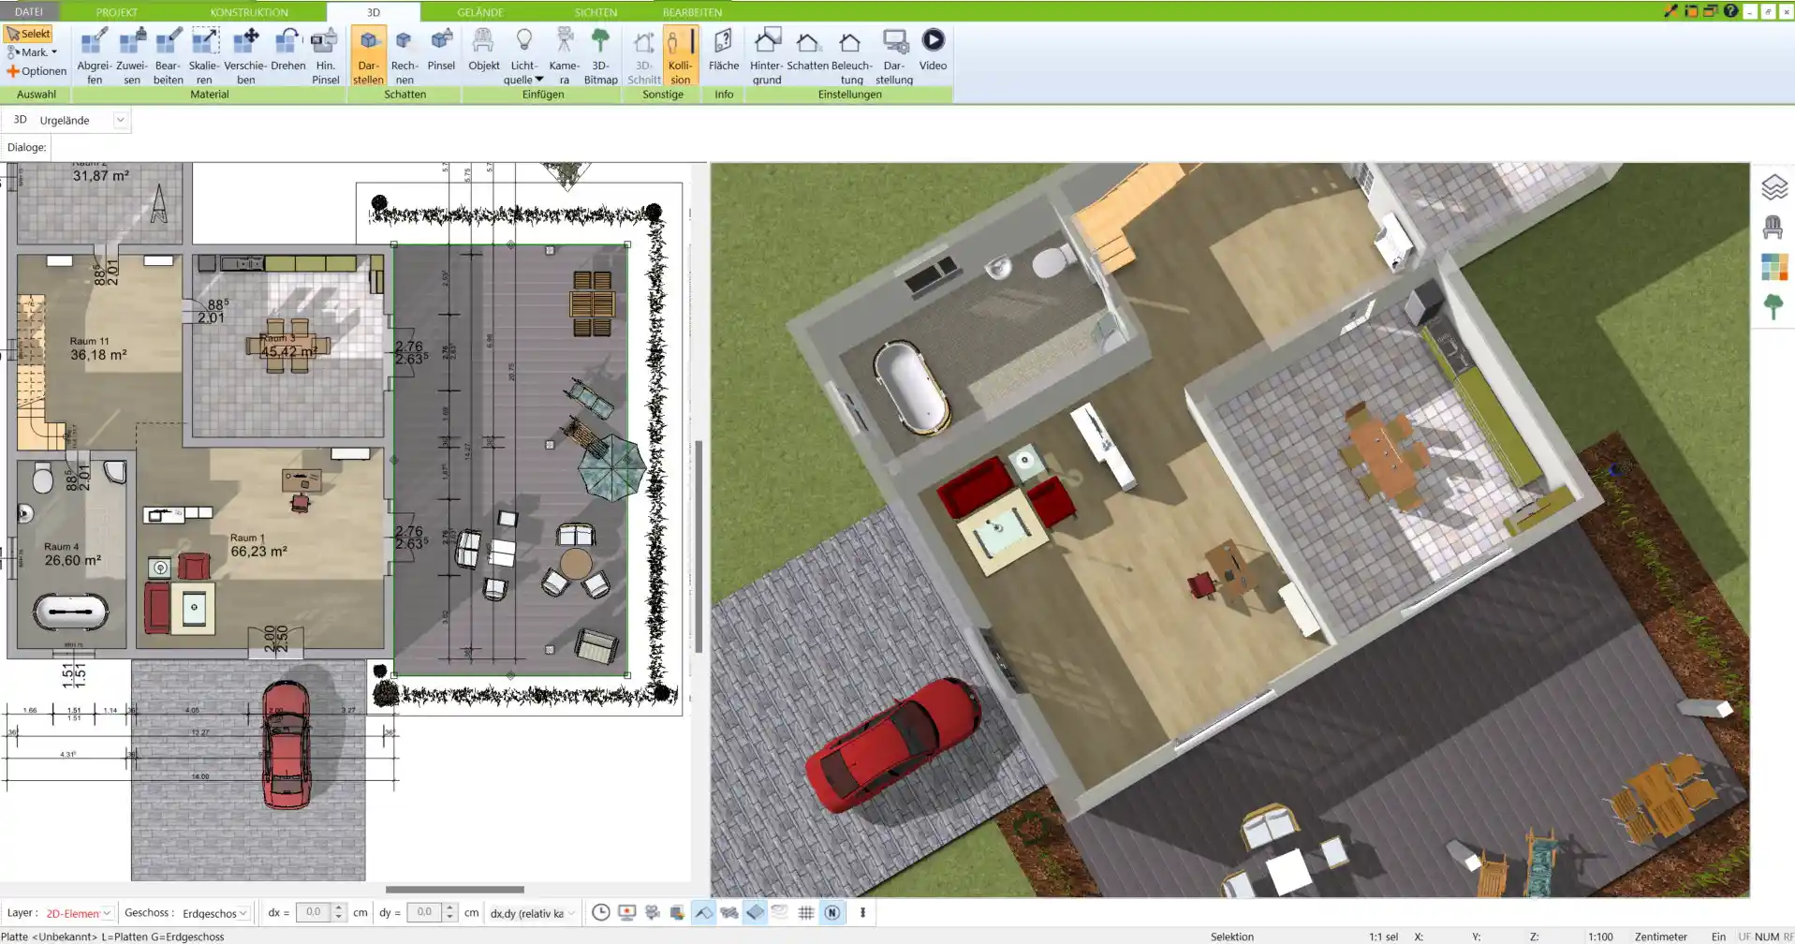Open the furniture chair catalog in sidebar

[1773, 228]
